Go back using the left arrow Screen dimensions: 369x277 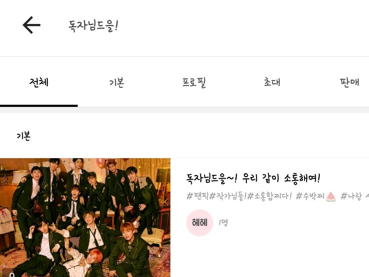[32, 25]
